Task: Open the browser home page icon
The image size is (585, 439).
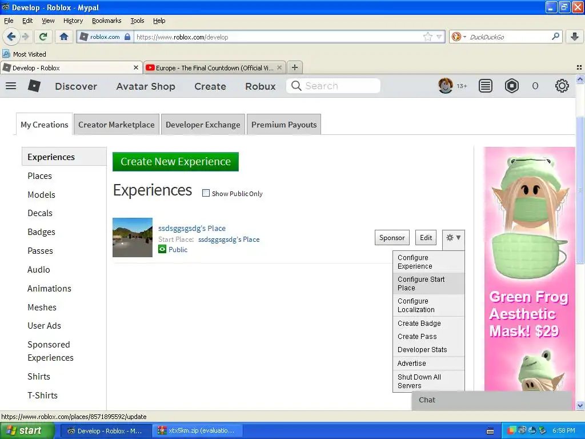Action: [64, 37]
